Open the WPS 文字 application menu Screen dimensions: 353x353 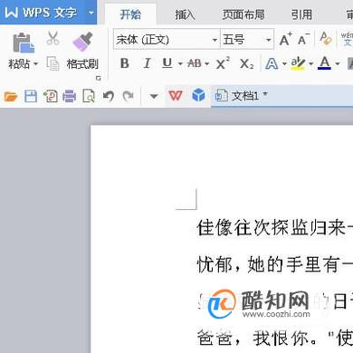[x=41, y=13]
